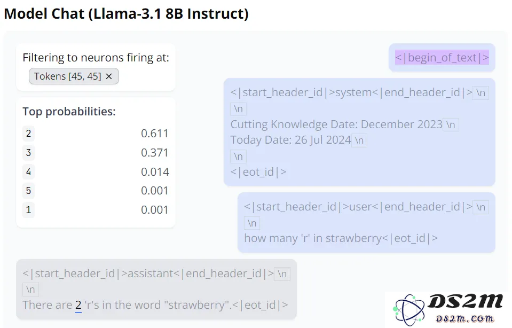Viewport: 512px width, 328px height.
Task: Click the underlined '2' token in assistant reply
Action: coord(78,305)
